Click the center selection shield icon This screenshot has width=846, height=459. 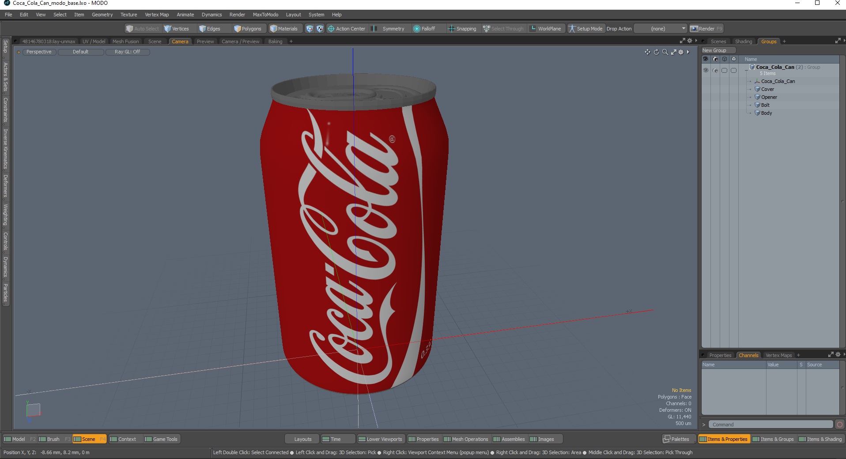[320, 29]
